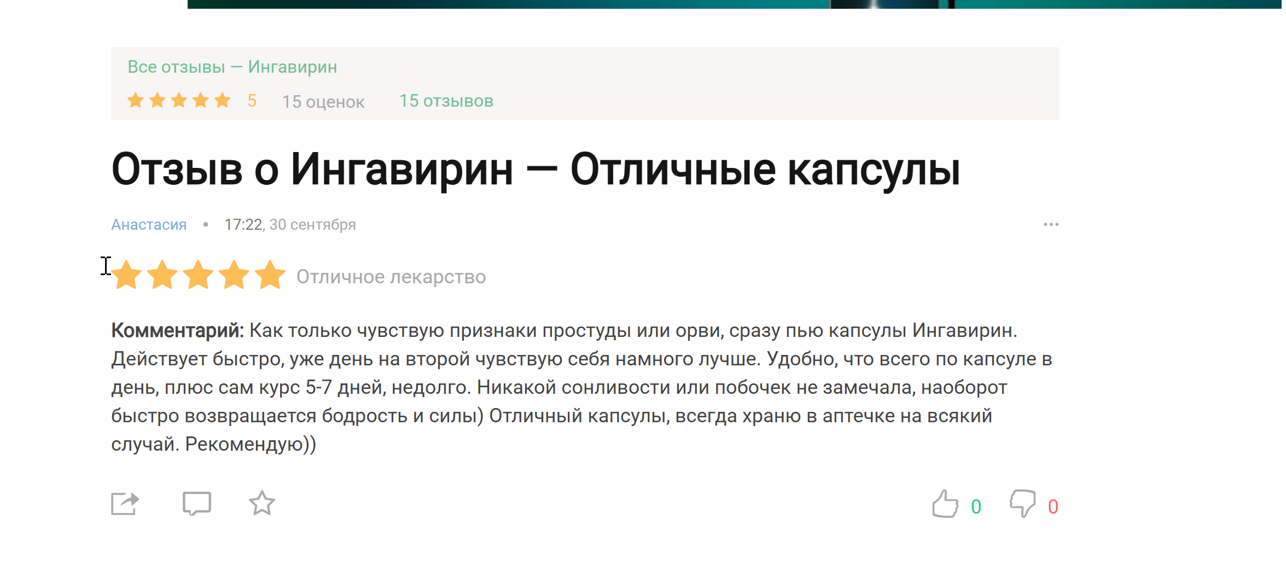Click the review's large five-star rating
This screenshot has width=1286, height=571.
click(x=199, y=275)
